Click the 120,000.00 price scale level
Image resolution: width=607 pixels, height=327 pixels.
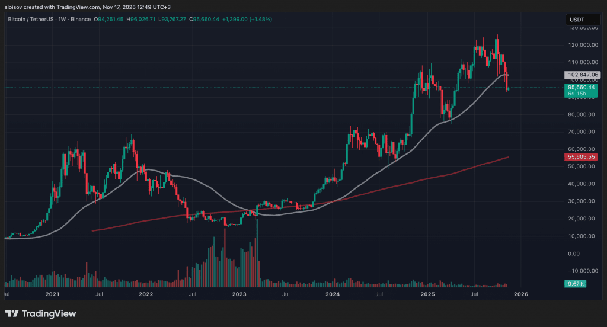581,45
